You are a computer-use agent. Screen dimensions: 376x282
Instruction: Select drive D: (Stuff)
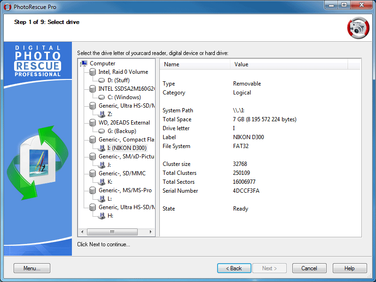(x=118, y=80)
